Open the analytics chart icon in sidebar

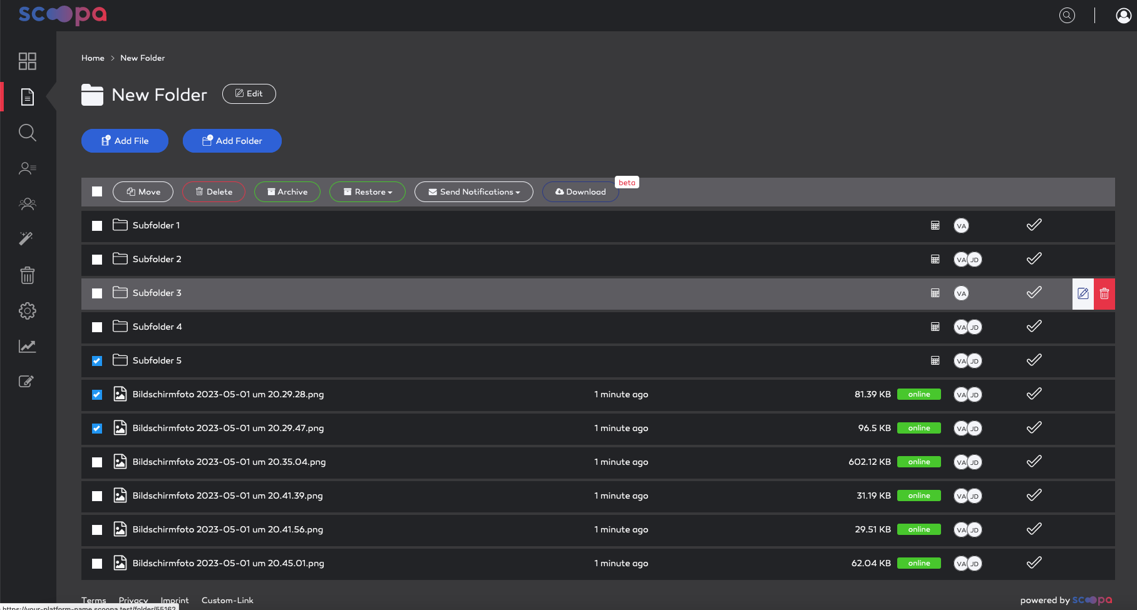click(x=28, y=346)
